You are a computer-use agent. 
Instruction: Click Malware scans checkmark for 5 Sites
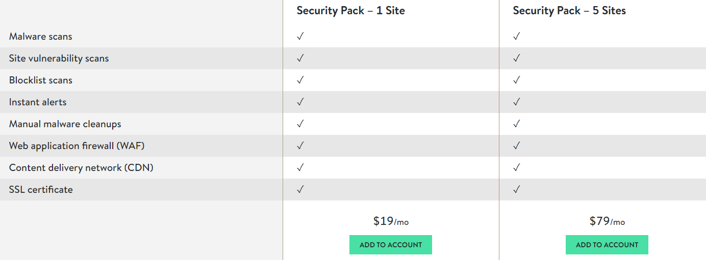[517, 36]
